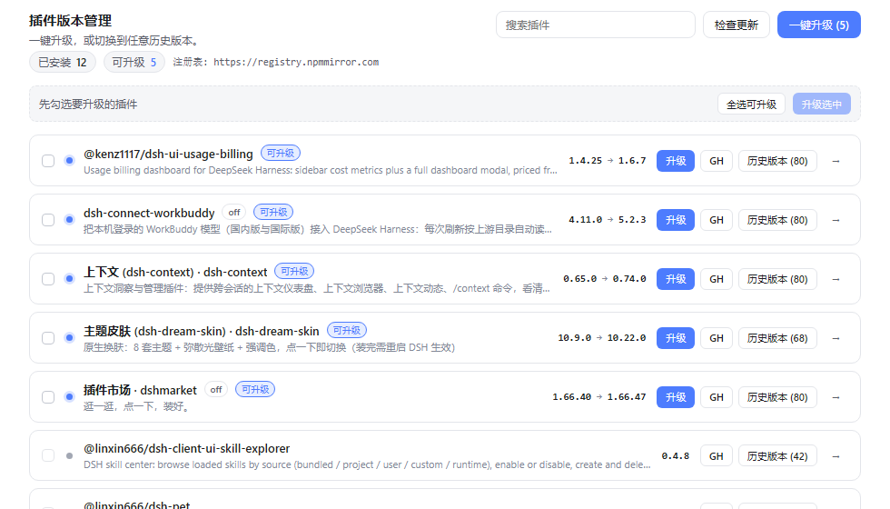This screenshot has width=890, height=509.
Task: Click the off badge on dshmarket
Action: tap(216, 390)
